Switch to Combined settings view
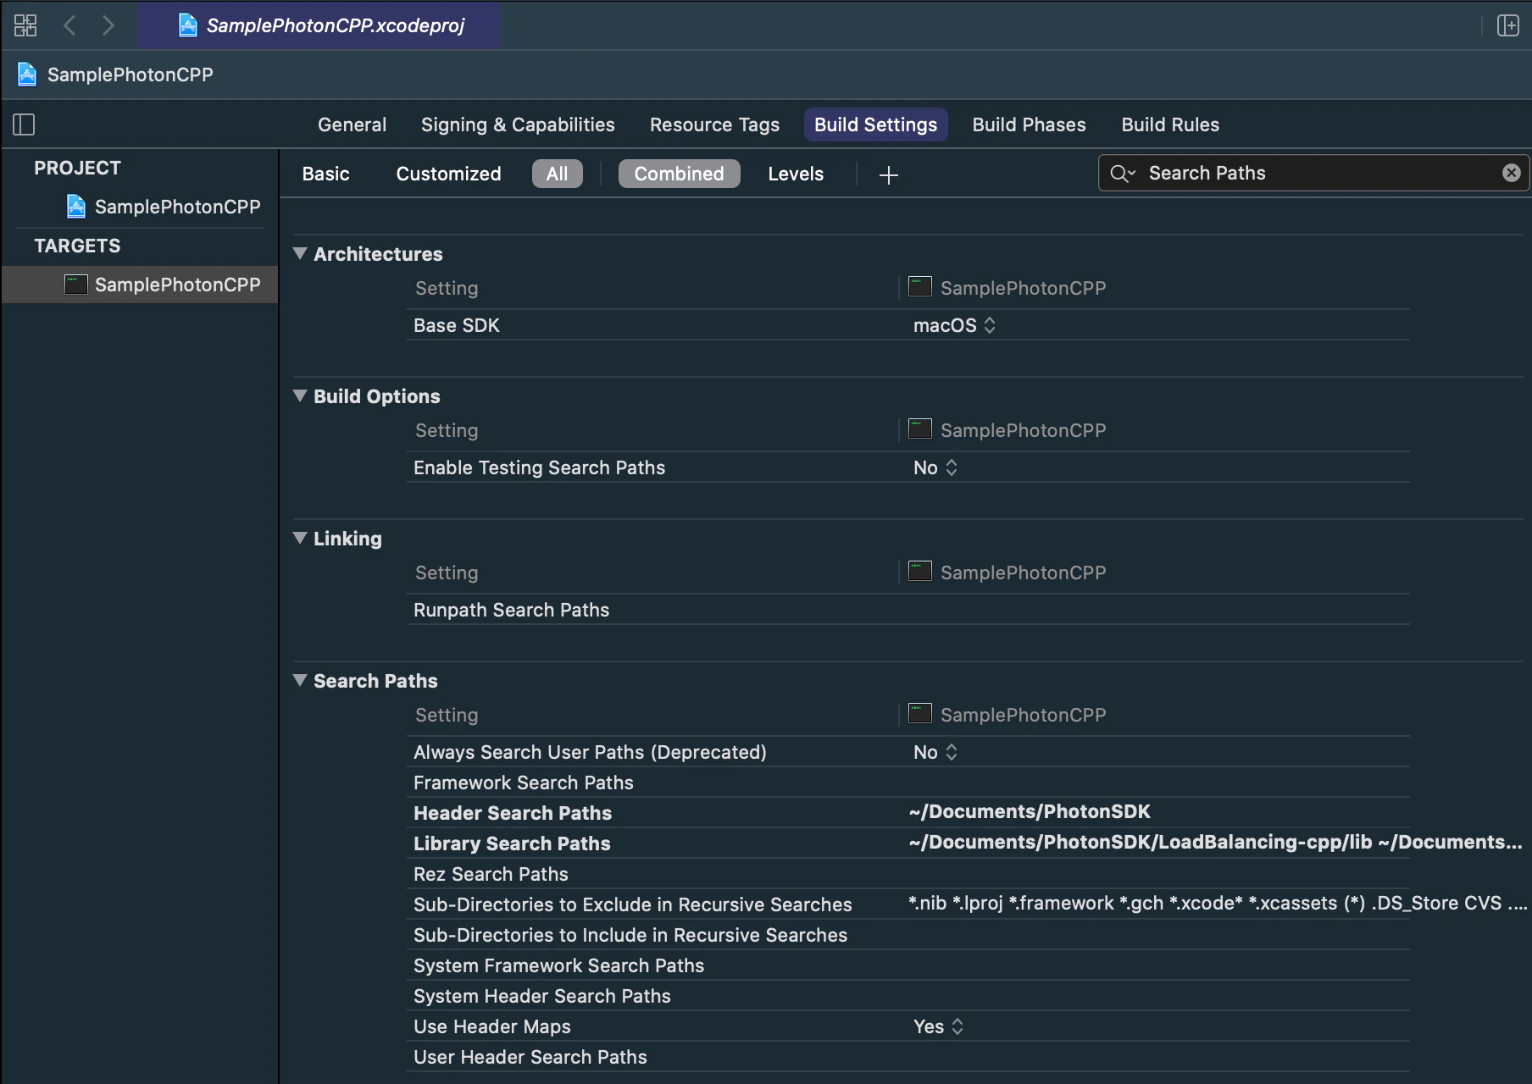1532x1084 pixels. (680, 174)
